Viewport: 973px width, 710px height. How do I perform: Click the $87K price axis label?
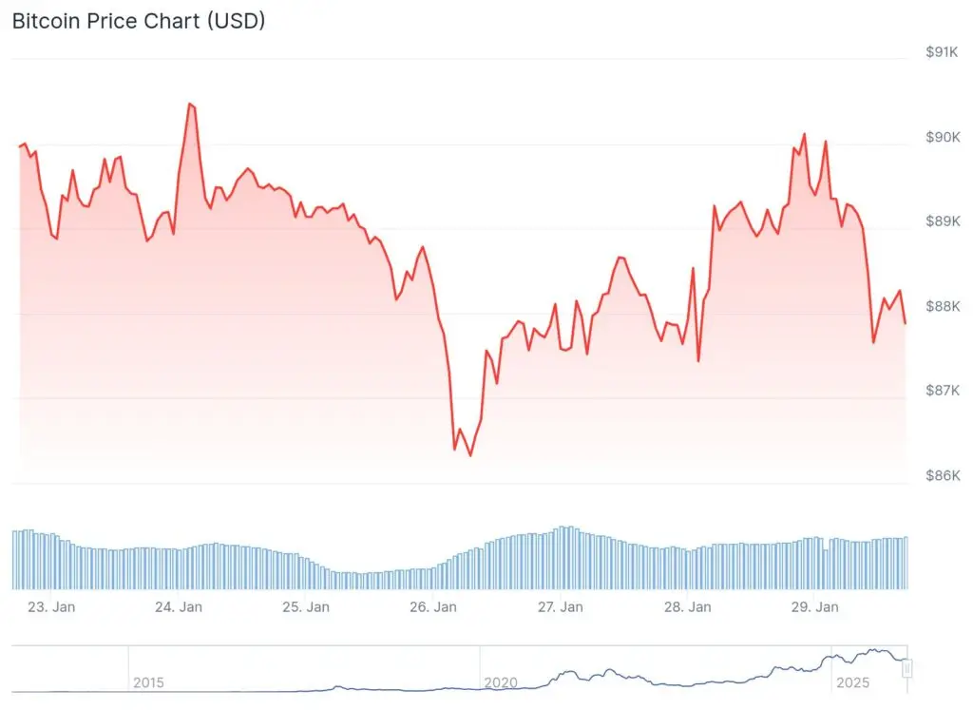(x=942, y=391)
